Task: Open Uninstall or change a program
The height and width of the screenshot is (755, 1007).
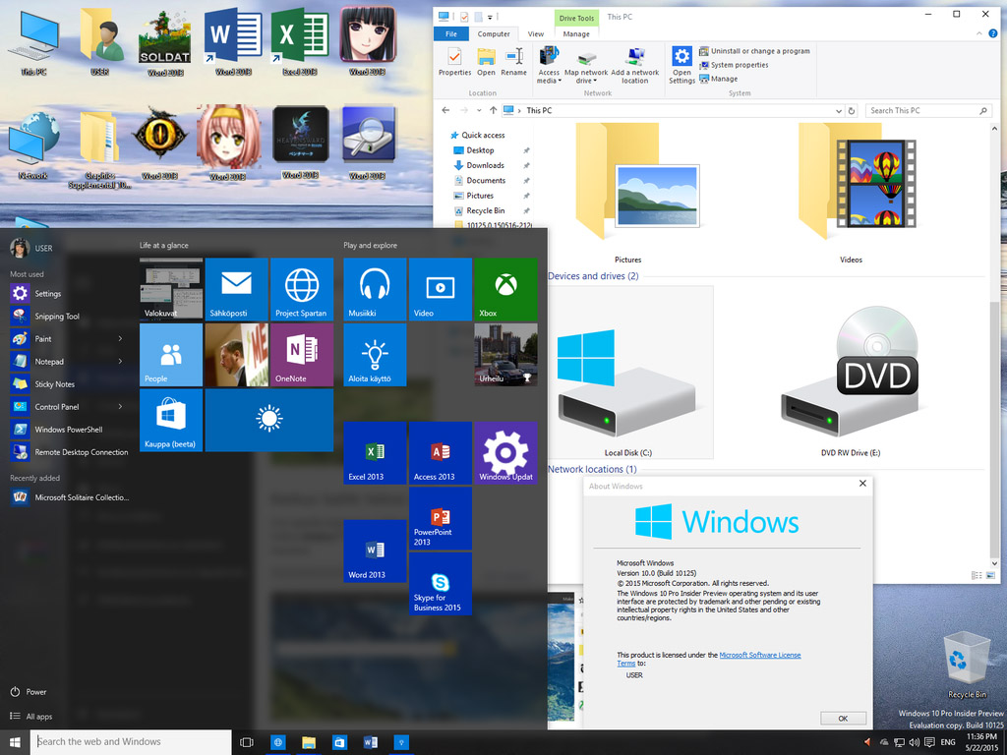Action: point(754,51)
